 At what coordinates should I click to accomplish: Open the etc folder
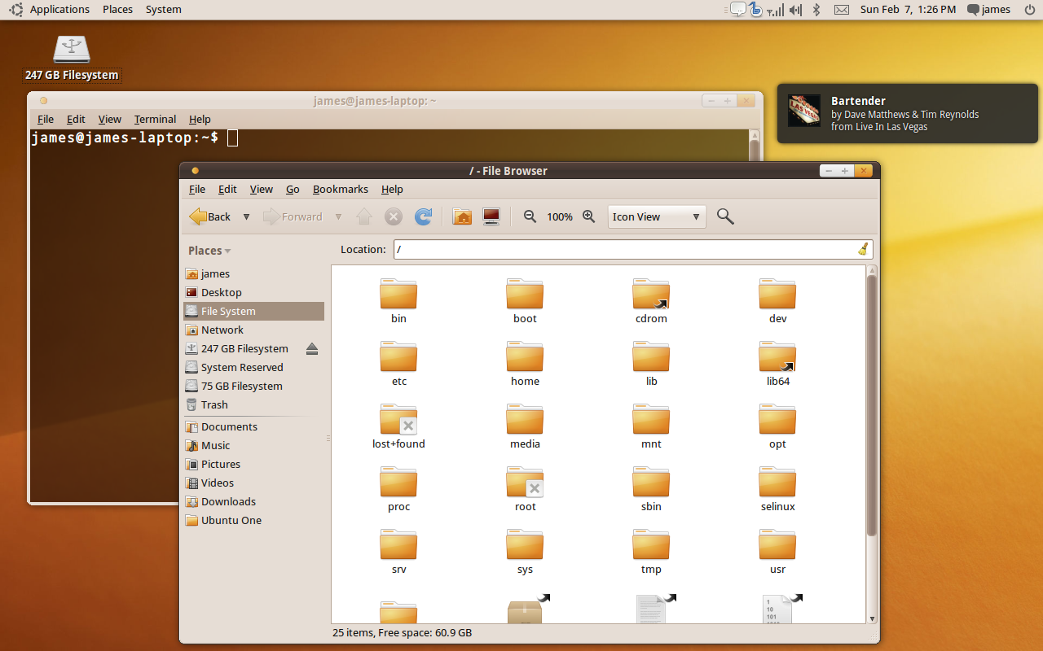coord(398,364)
